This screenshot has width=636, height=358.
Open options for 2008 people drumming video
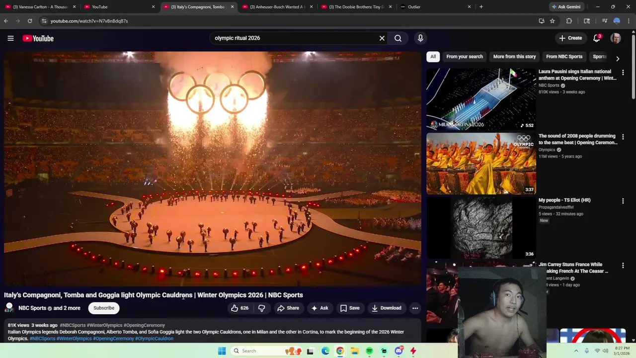[623, 137]
